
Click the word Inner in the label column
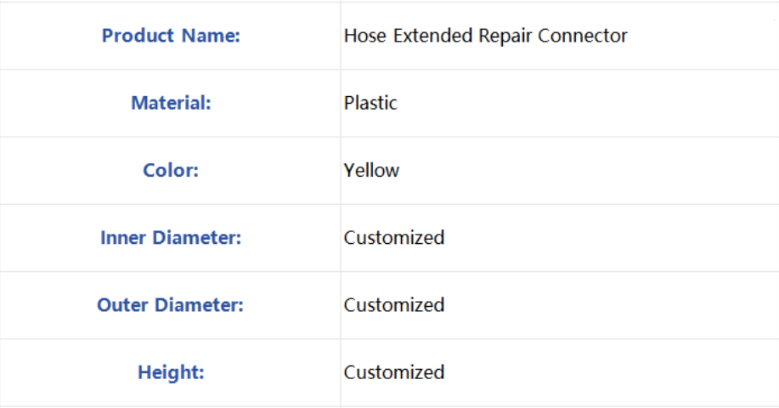[x=123, y=238]
